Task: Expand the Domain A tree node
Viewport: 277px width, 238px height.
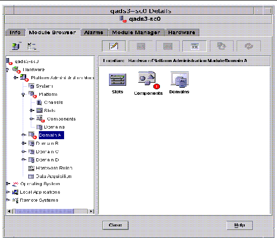Action: [24, 135]
